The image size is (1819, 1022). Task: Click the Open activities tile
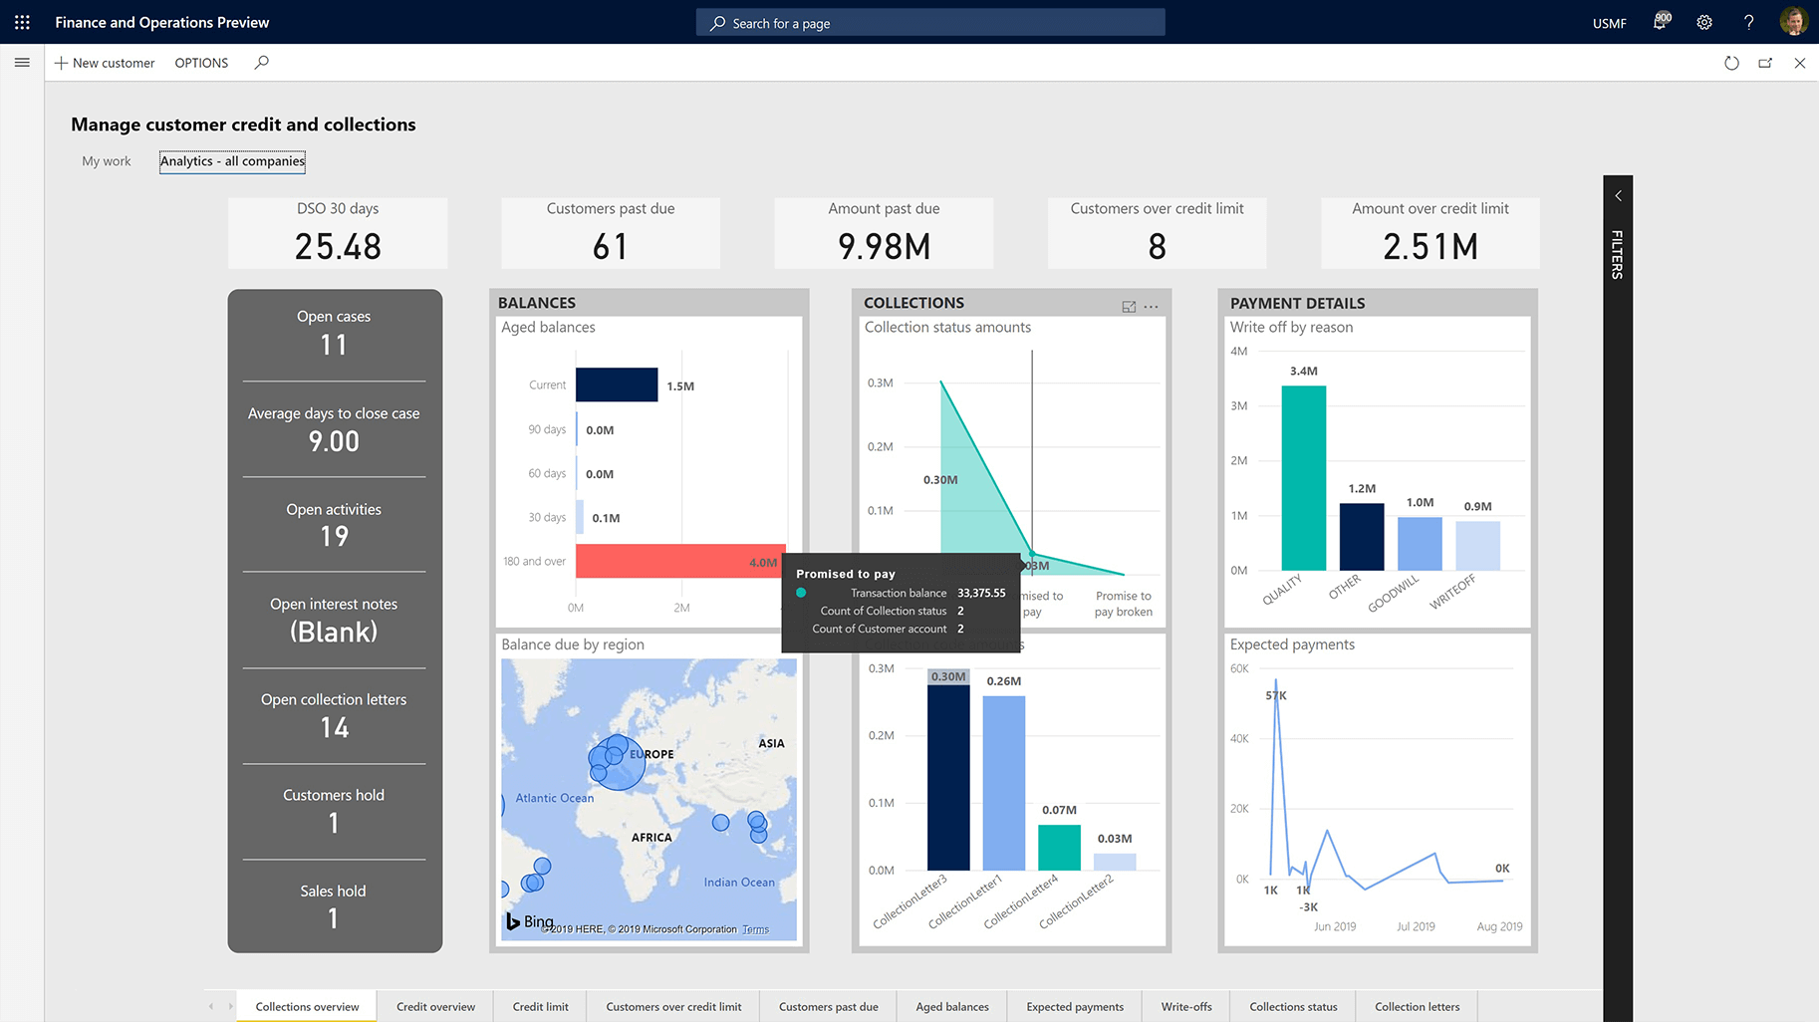pyautogui.click(x=334, y=524)
